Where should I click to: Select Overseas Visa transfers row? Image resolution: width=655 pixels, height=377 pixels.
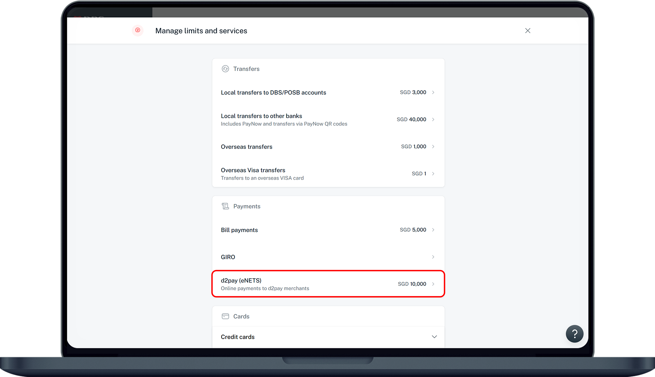(x=253, y=171)
